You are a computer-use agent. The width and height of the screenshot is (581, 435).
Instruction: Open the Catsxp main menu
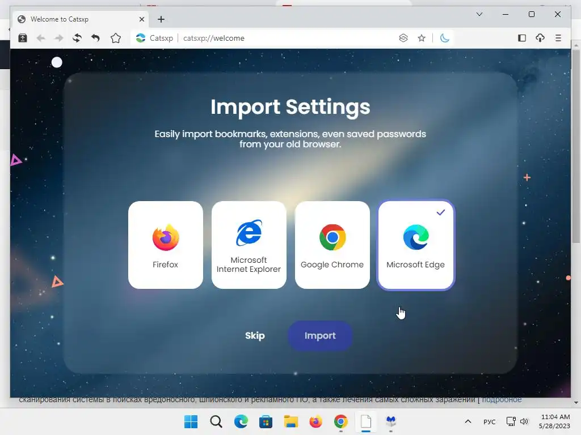pos(558,38)
